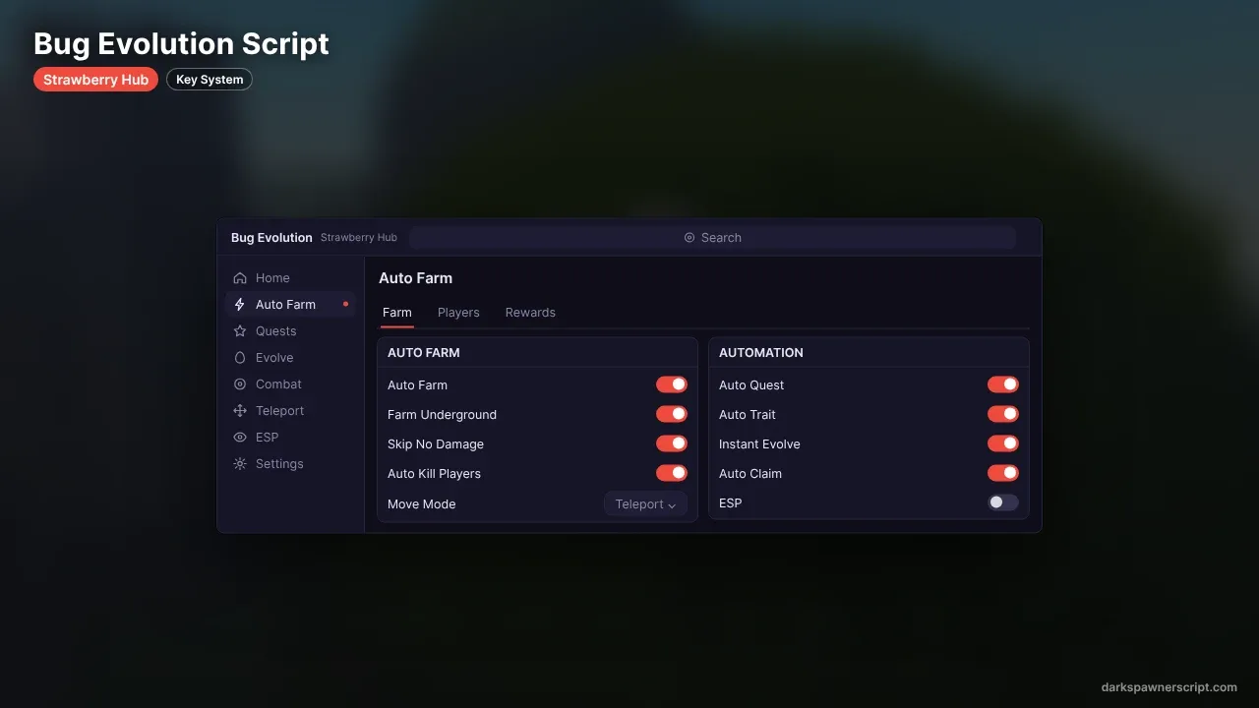Switch to the Players tab
Image resolution: width=1259 pixels, height=708 pixels.
(458, 313)
